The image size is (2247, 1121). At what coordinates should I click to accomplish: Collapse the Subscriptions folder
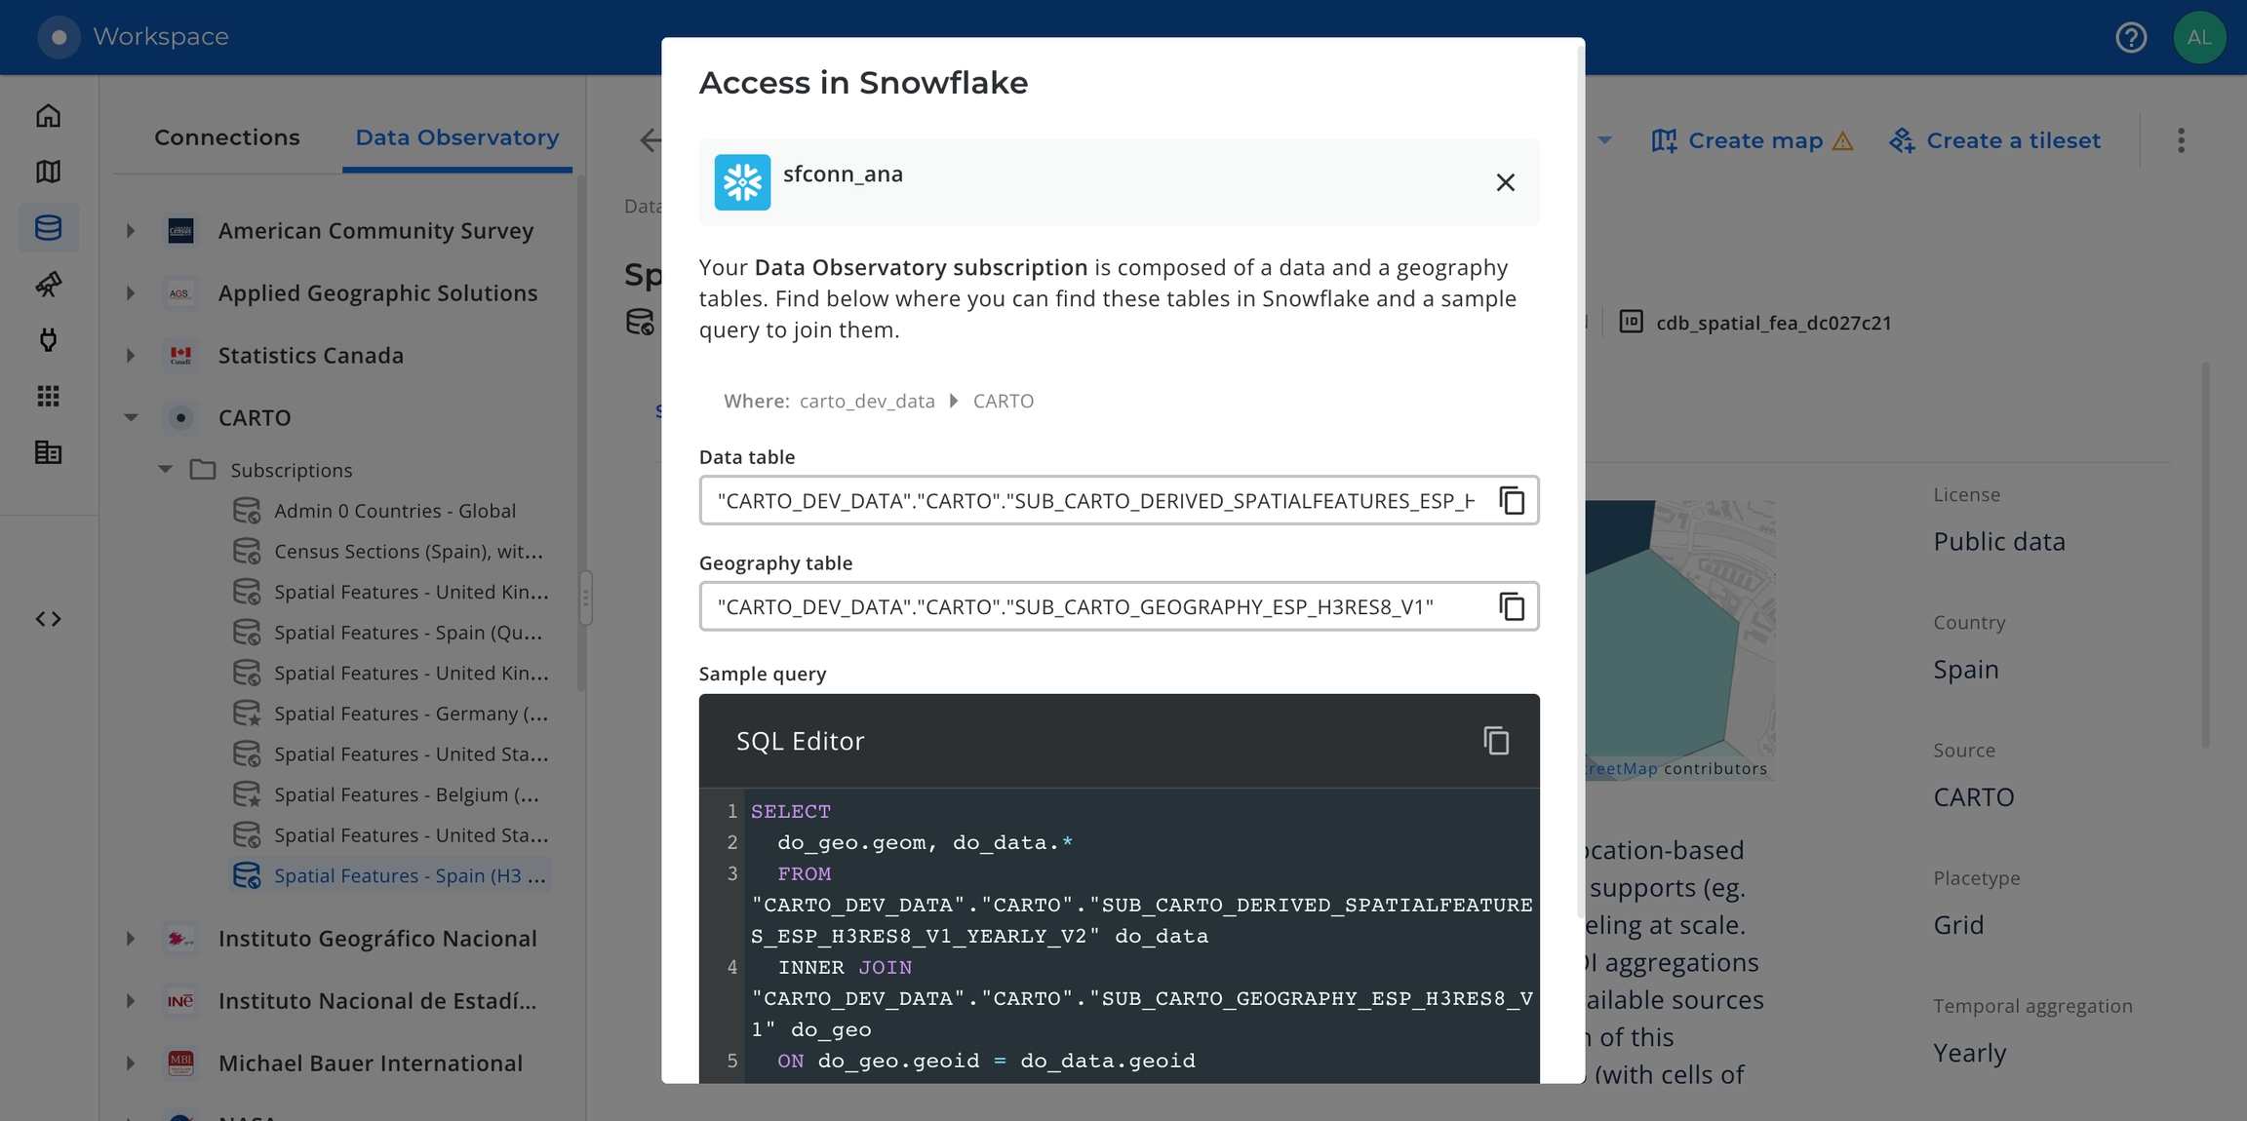(x=166, y=470)
